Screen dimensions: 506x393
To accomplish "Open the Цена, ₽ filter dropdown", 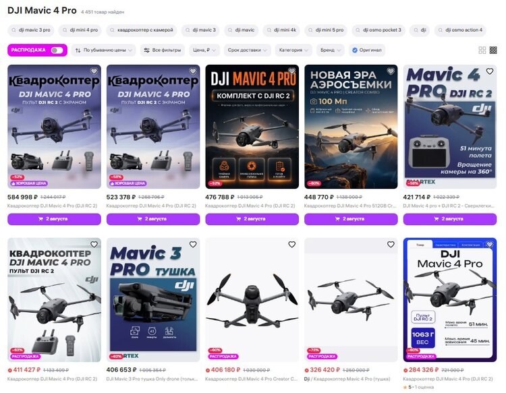I will [204, 50].
